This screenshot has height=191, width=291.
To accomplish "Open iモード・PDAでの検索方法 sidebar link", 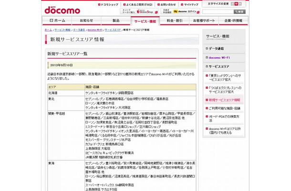I will pyautogui.click(x=223, y=118).
